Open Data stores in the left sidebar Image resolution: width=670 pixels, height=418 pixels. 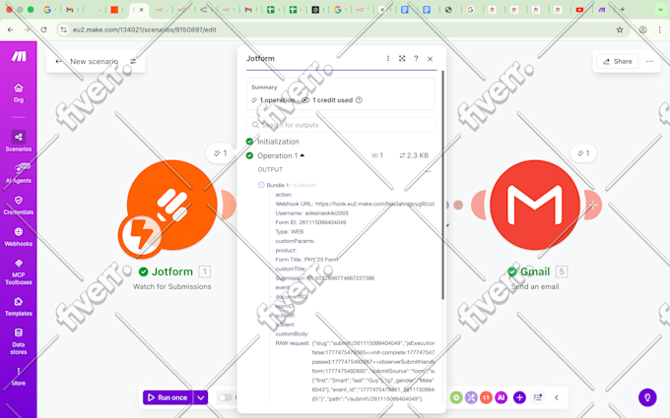point(19,341)
